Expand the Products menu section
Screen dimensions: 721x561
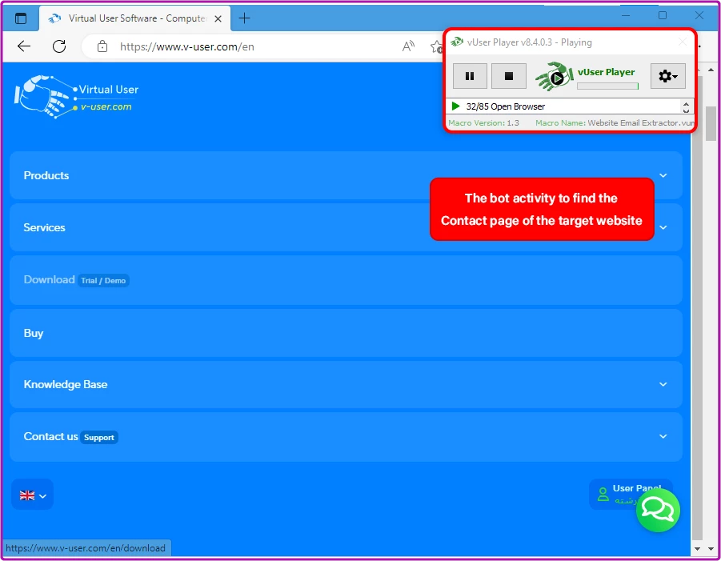[x=346, y=175]
